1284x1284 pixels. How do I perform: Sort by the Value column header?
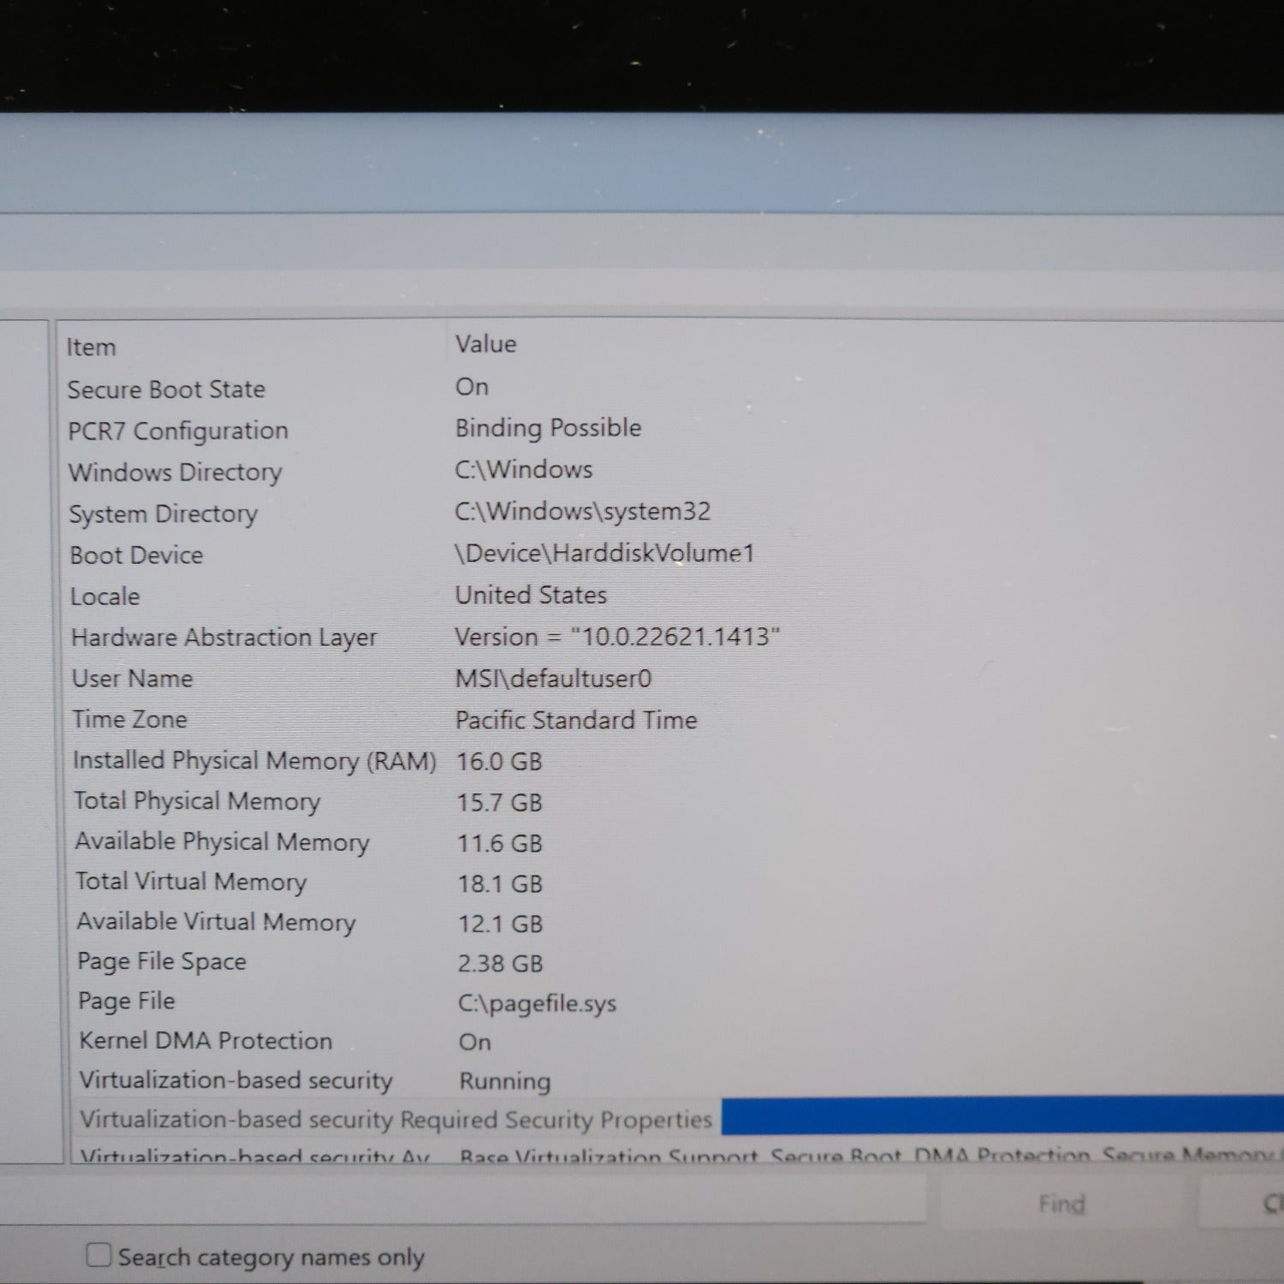pos(485,344)
